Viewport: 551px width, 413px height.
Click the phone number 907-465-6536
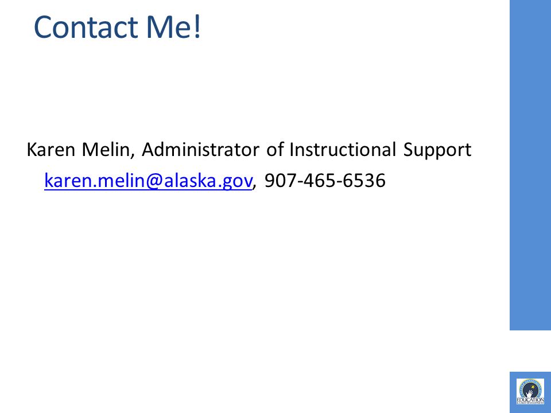(x=325, y=181)
